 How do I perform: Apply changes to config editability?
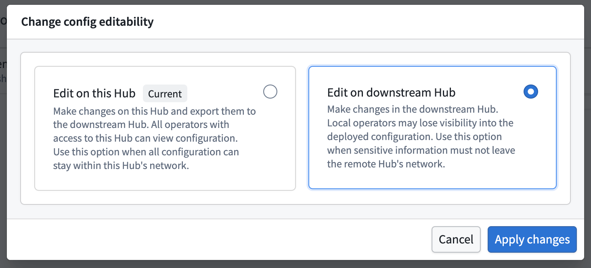point(532,239)
